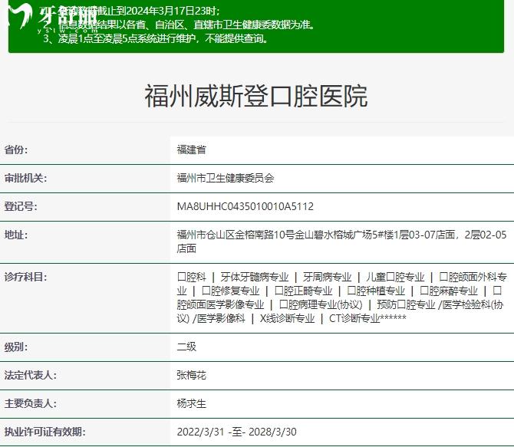Viewport: 514px width, 447px height.
Task: Click the notice line about 凌晨1点至凌晨5点系统维护
Action: point(156,38)
